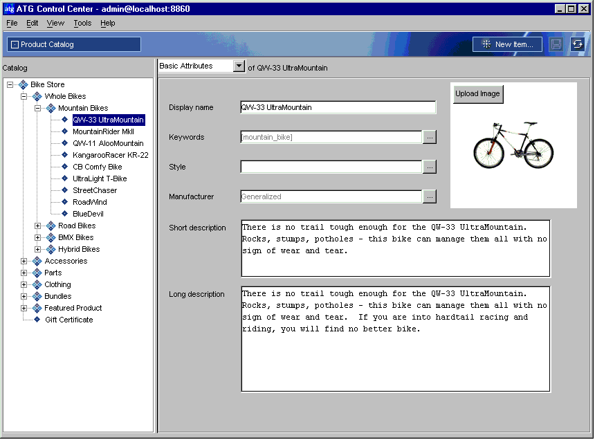
Task: Click the ATG application icon in title bar
Action: (9, 9)
